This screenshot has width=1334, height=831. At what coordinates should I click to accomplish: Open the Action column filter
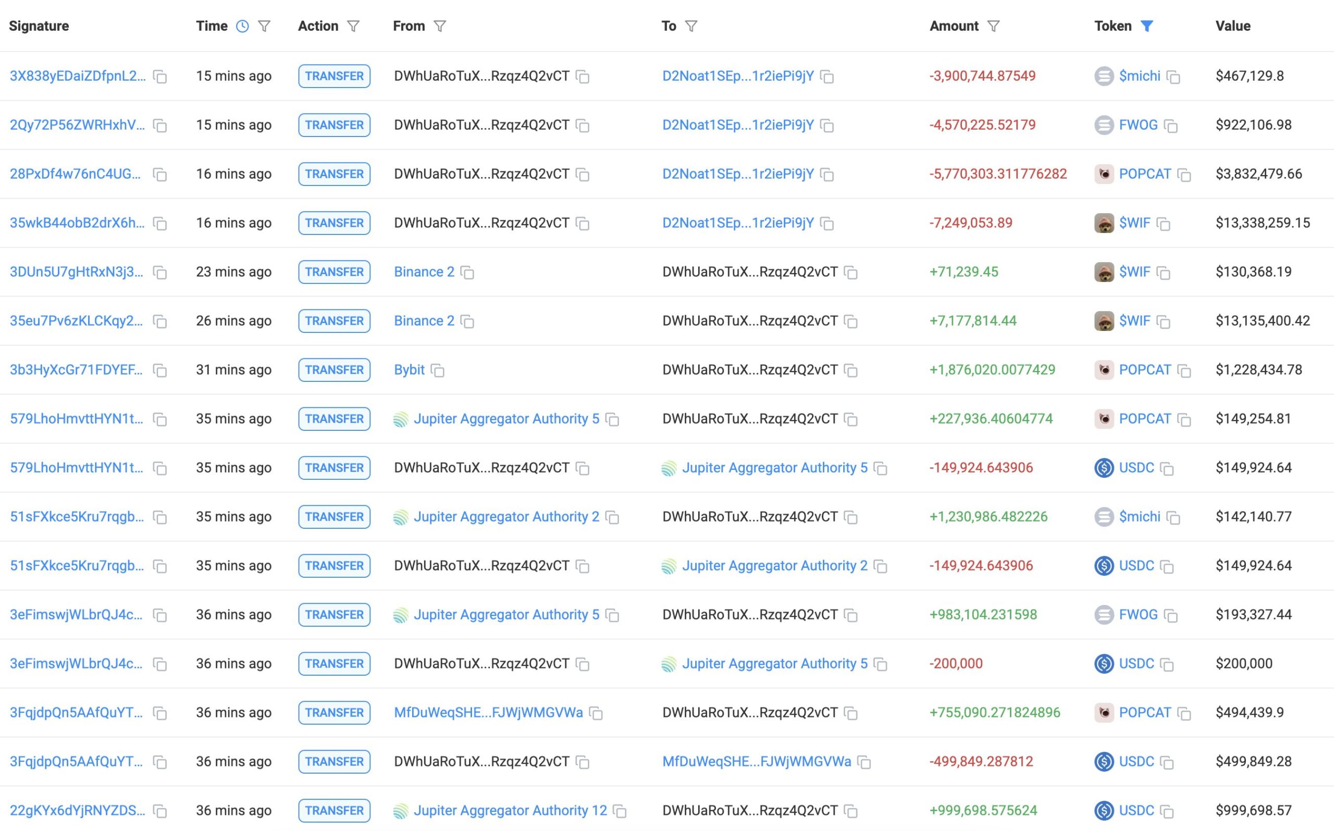353,26
